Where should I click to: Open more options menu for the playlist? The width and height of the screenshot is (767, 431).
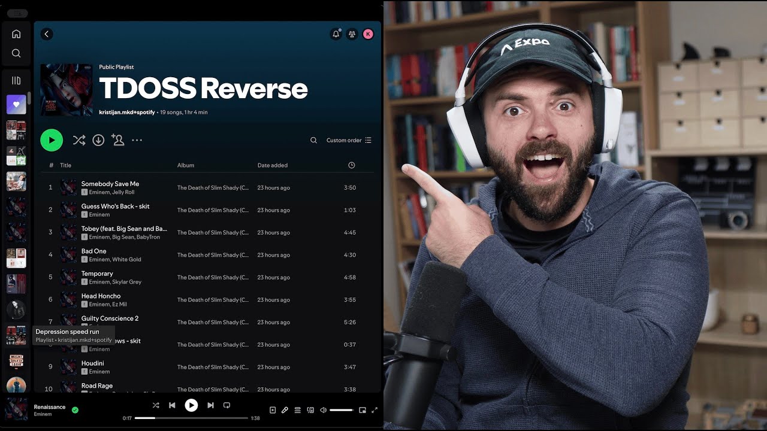point(137,140)
